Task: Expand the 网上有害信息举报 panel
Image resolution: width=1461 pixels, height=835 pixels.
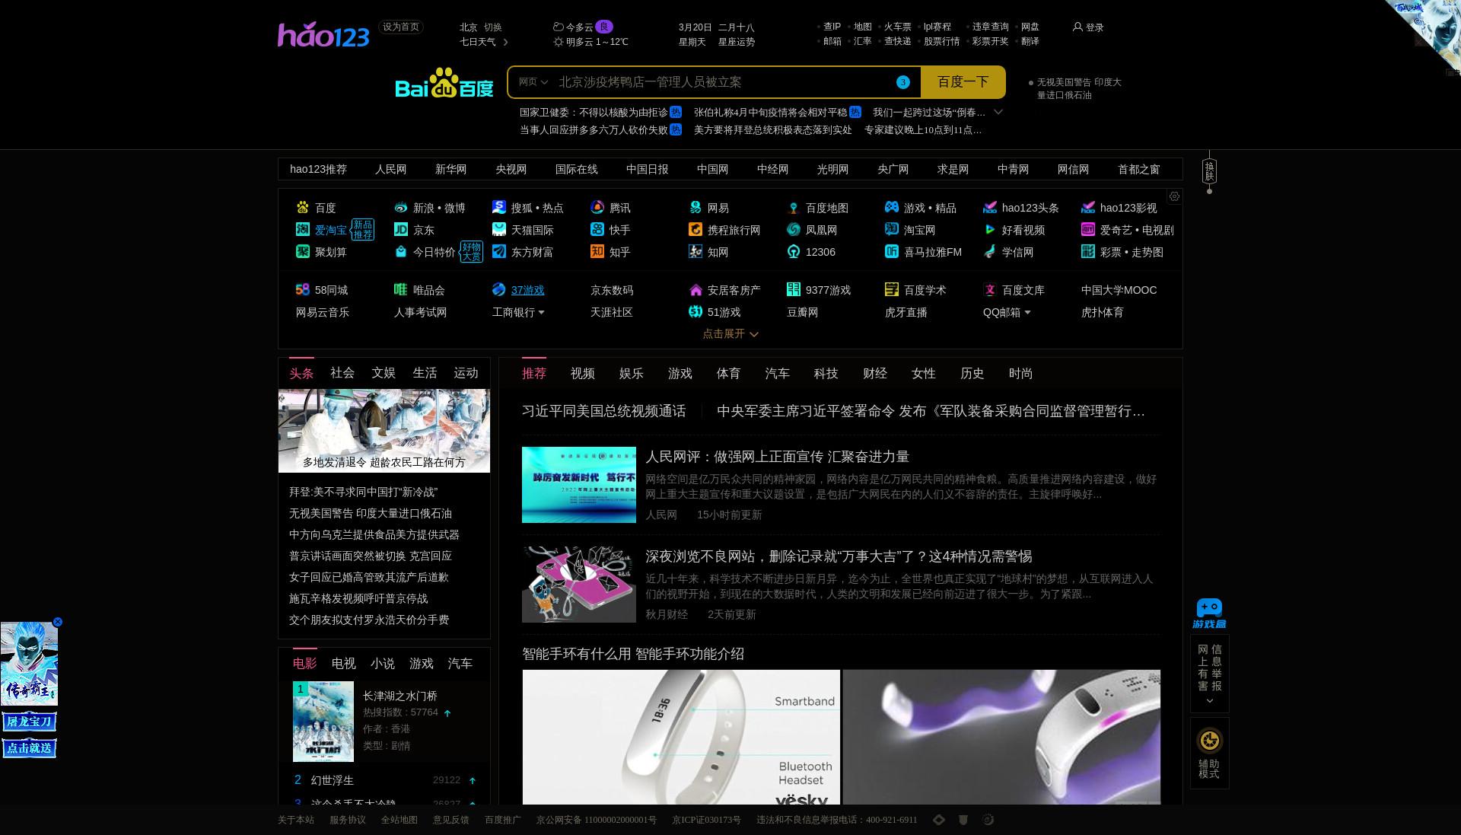Action: click(1209, 674)
